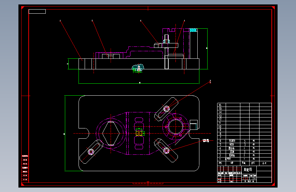Pick the bolt circle on the lower-right slotted clamp

(x=166, y=151)
